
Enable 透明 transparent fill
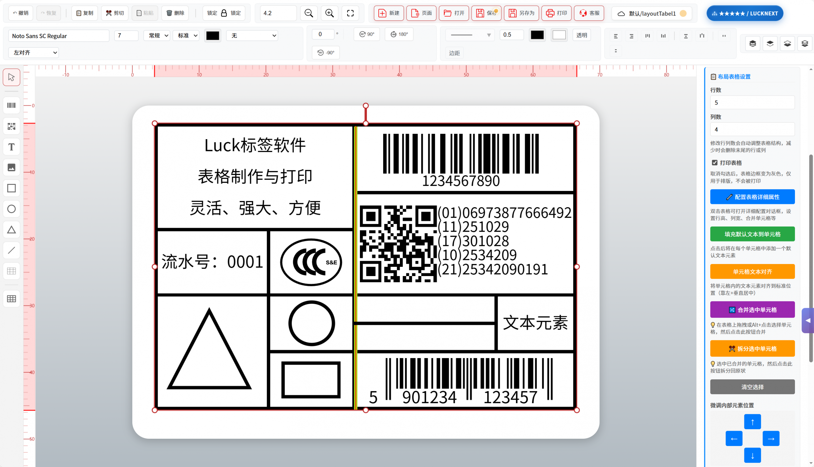582,35
